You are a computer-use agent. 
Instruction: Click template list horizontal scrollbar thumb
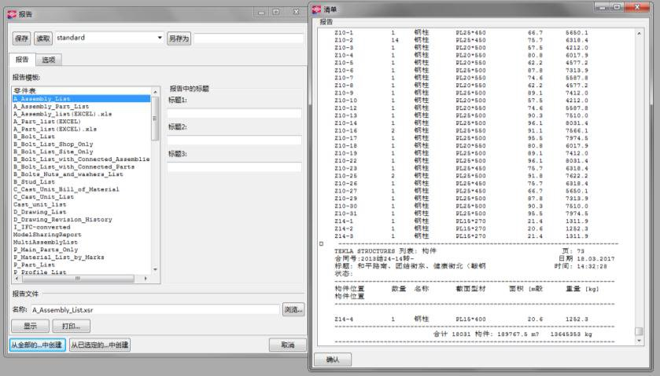(77, 279)
